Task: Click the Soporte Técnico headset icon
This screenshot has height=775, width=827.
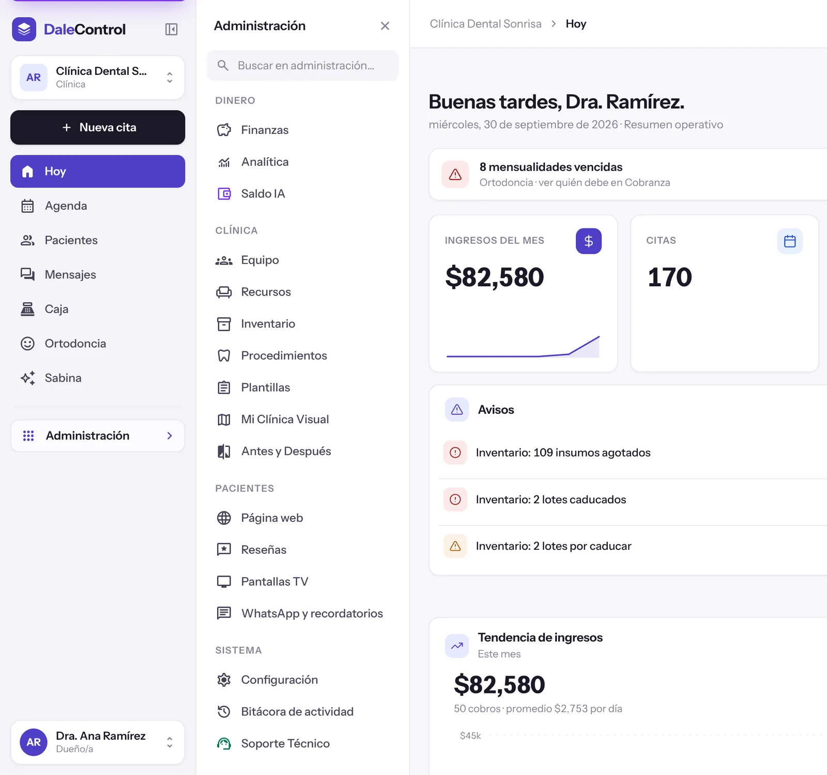Action: click(224, 743)
